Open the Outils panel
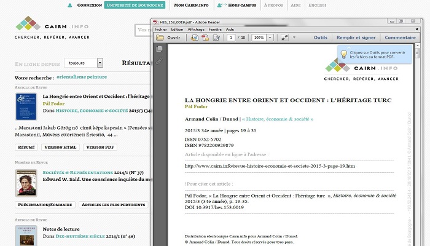Image resolution: width=430 pixels, height=246 pixels. pos(320,38)
